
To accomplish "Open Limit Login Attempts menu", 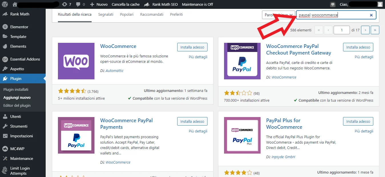I will (23, 171).
